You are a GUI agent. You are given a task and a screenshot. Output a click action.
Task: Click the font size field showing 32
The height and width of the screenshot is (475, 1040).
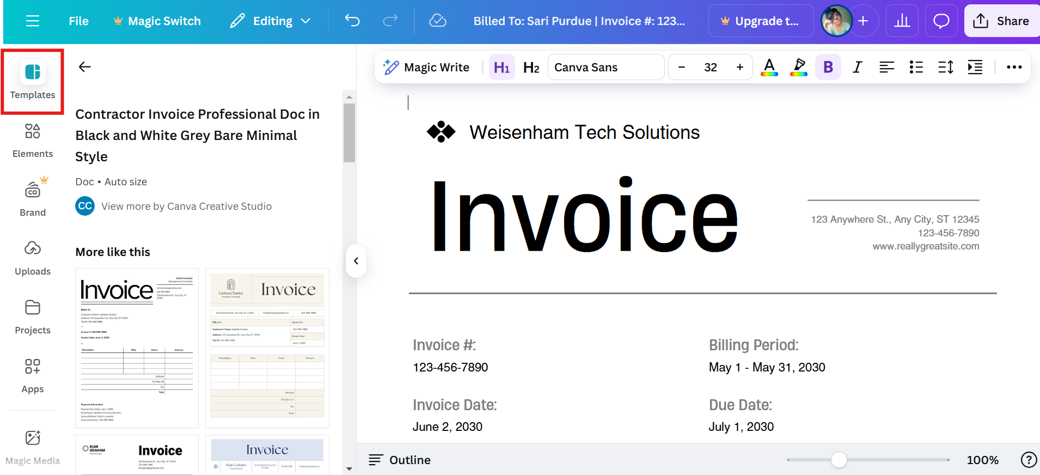tap(711, 68)
